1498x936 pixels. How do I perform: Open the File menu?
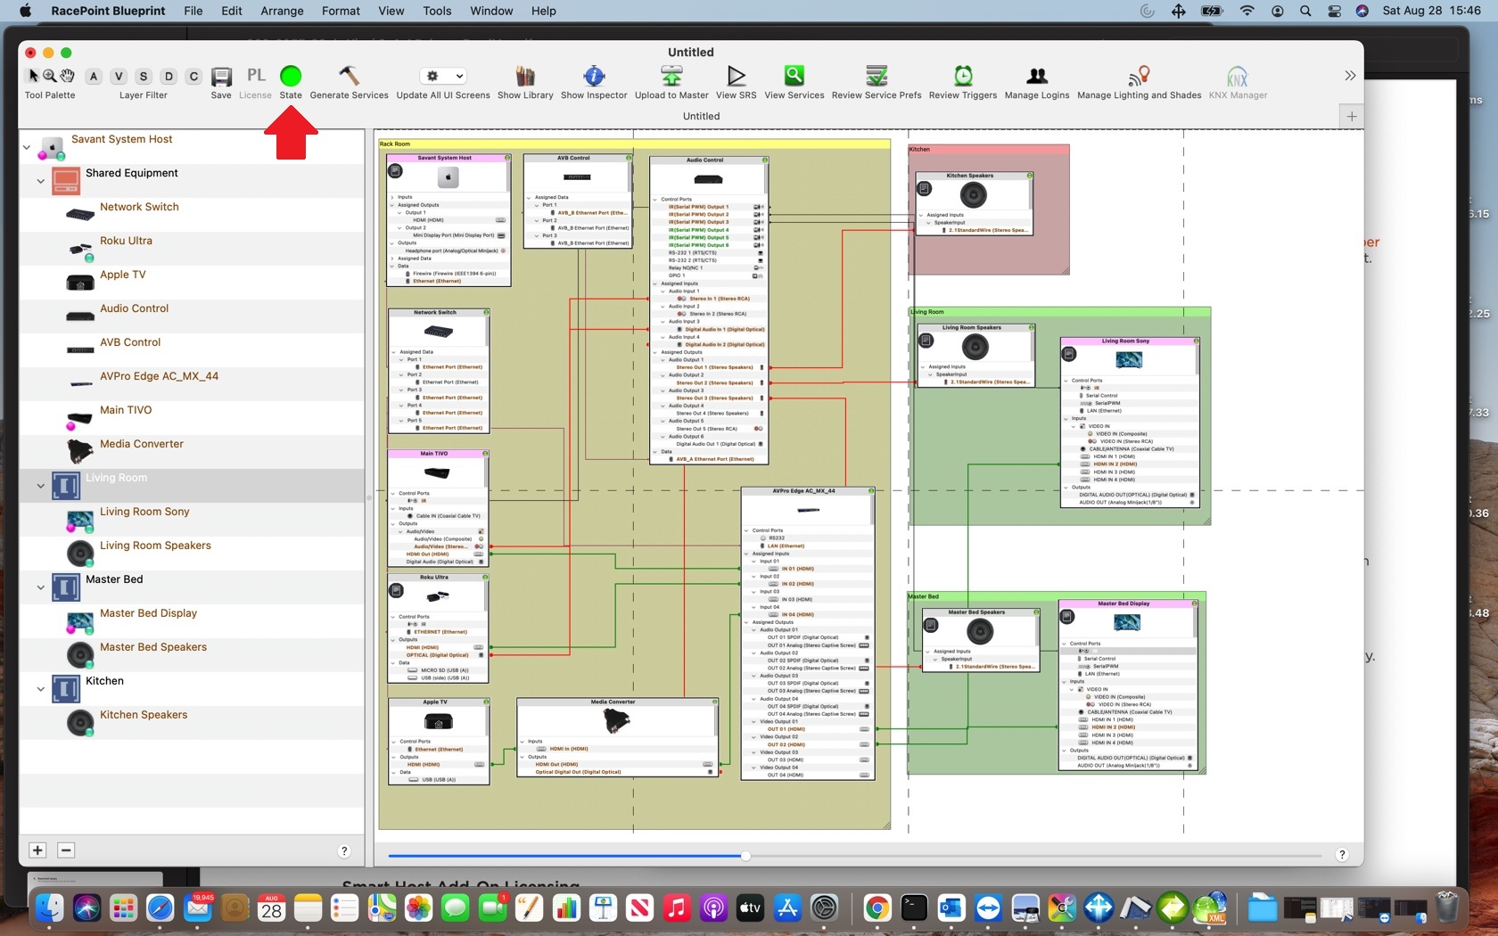tap(193, 11)
